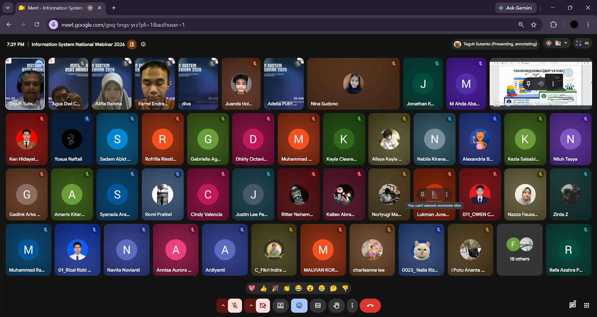Expand audio settings arrow next to microphone
Viewport: 597px width, 317px height.
[223, 305]
